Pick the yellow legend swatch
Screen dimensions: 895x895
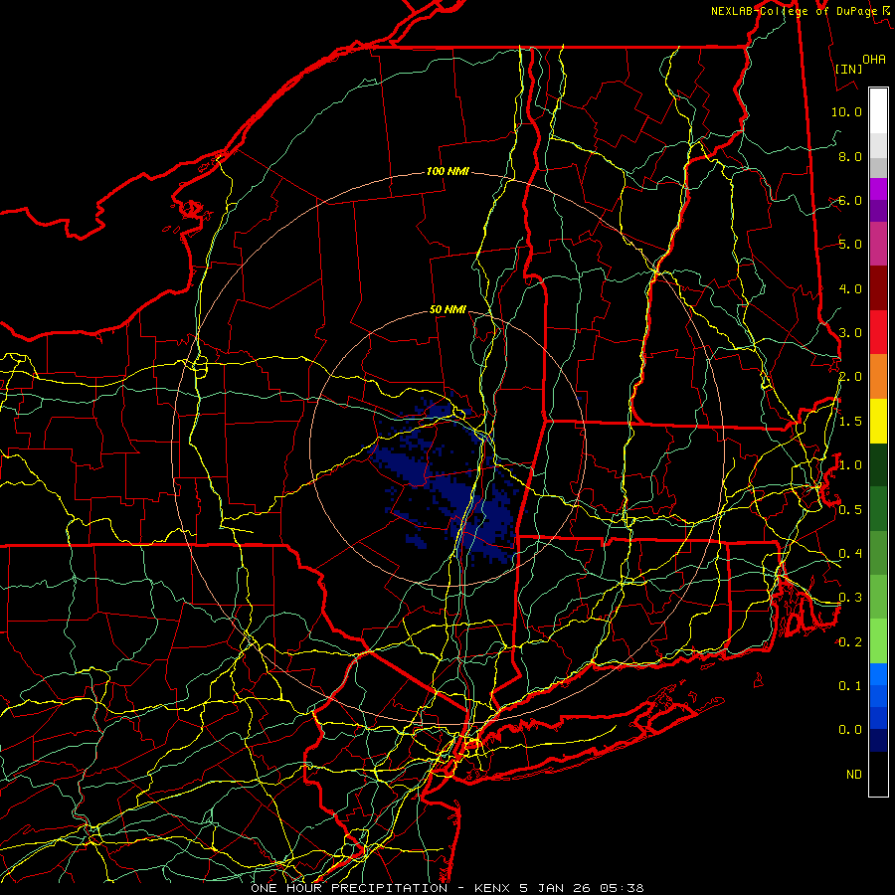point(878,421)
